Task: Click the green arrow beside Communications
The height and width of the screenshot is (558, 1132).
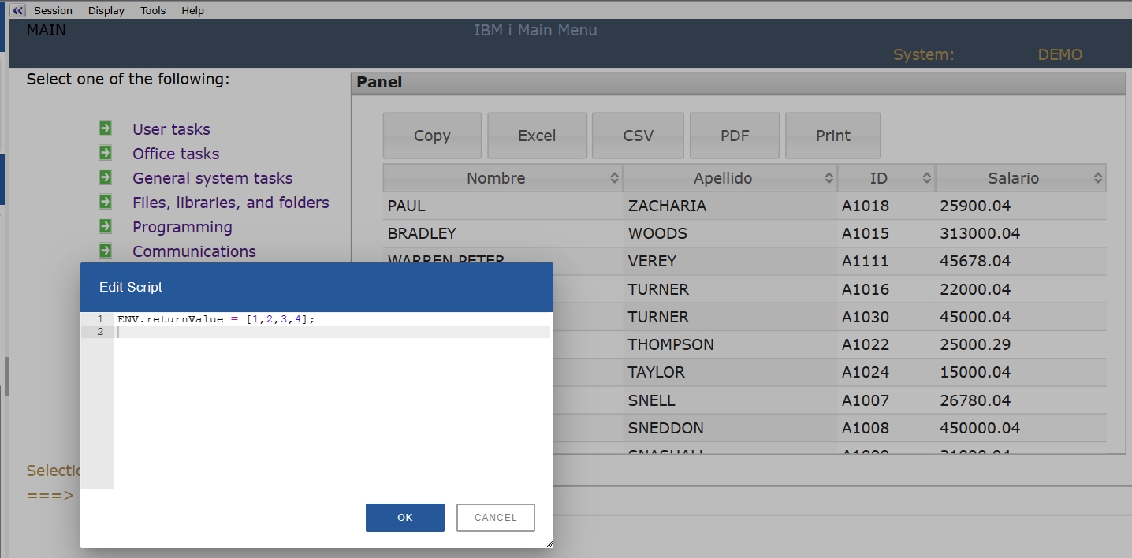Action: (x=105, y=251)
